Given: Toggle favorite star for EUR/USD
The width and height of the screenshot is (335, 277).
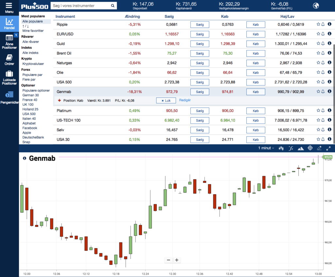Looking at the screenshot, I should coord(318,34).
